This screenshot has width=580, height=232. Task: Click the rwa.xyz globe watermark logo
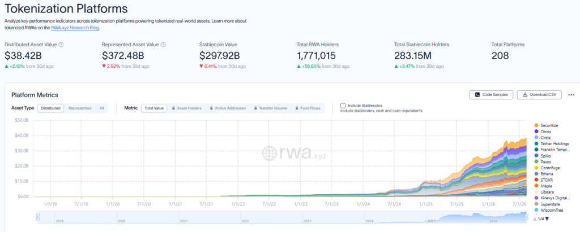269,153
